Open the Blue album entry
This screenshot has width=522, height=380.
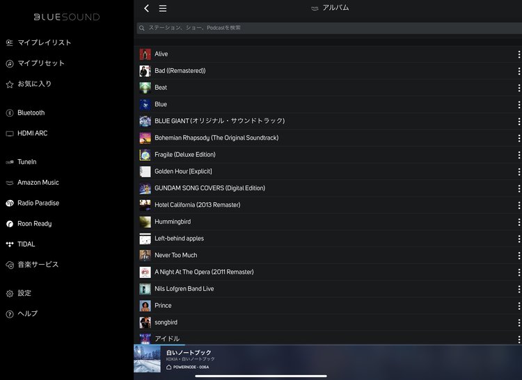[x=161, y=104]
